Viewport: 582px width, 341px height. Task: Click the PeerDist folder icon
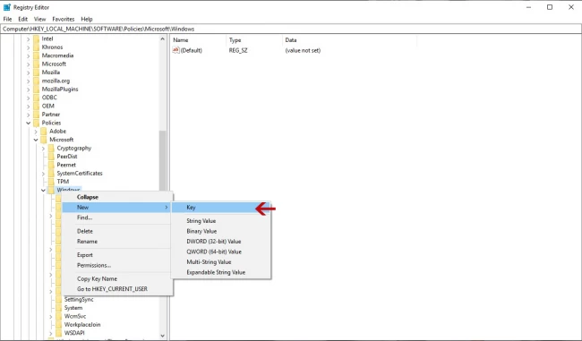click(51, 157)
